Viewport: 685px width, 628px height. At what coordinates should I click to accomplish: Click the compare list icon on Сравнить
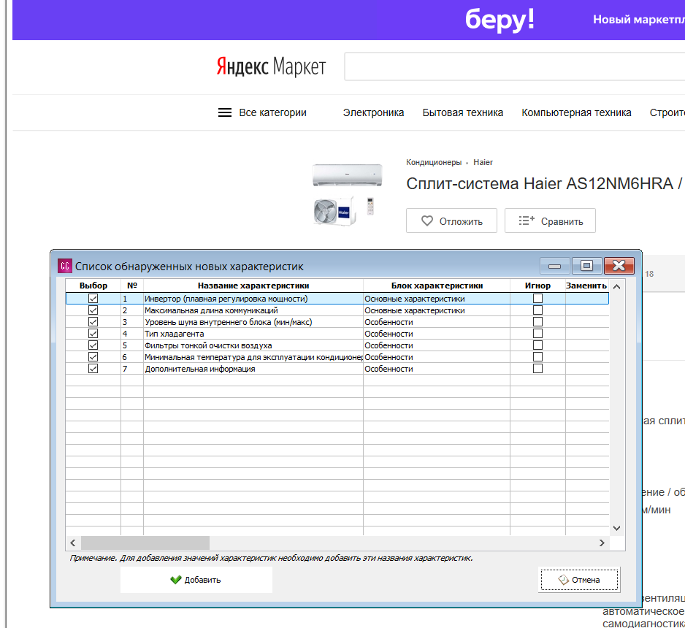click(527, 221)
